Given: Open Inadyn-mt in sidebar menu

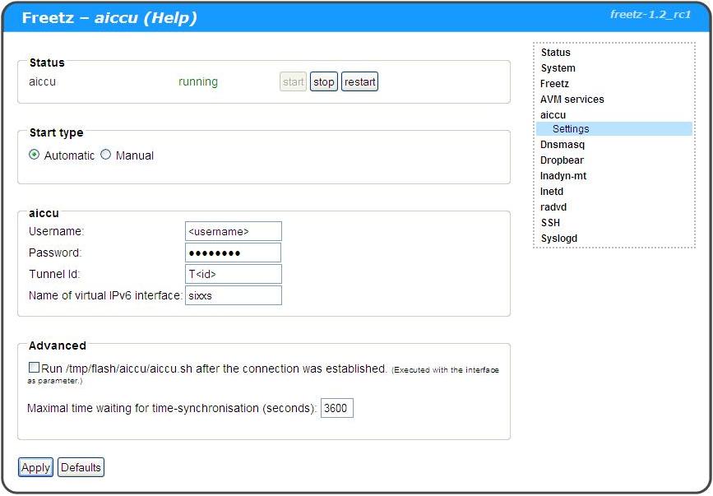Looking at the screenshot, I should coord(563,176).
